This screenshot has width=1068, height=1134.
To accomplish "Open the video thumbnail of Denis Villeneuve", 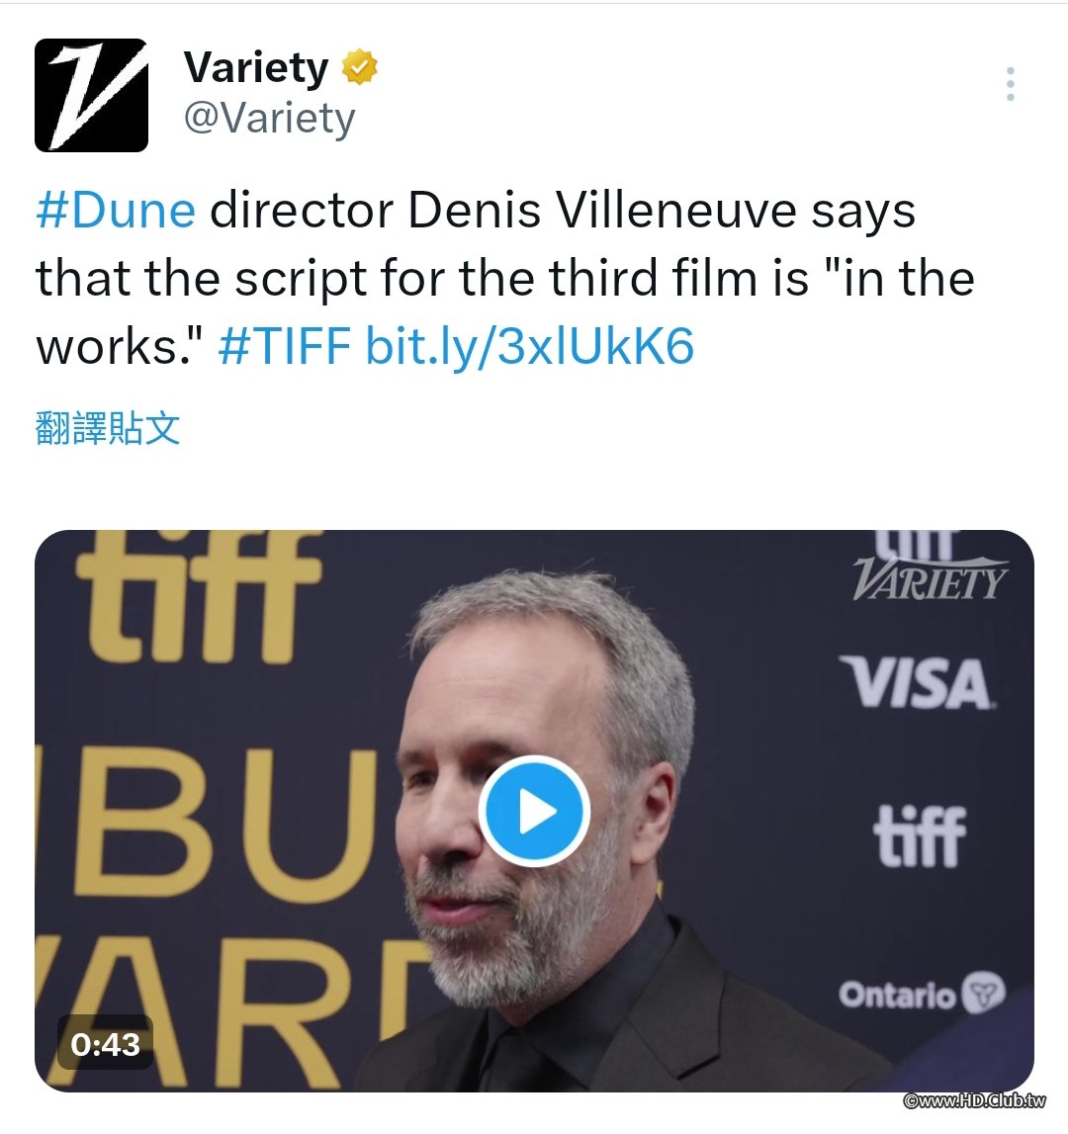I will pos(534,811).
